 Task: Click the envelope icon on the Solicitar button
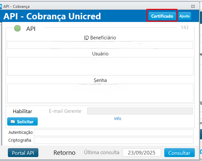pyautogui.click(x=12, y=122)
